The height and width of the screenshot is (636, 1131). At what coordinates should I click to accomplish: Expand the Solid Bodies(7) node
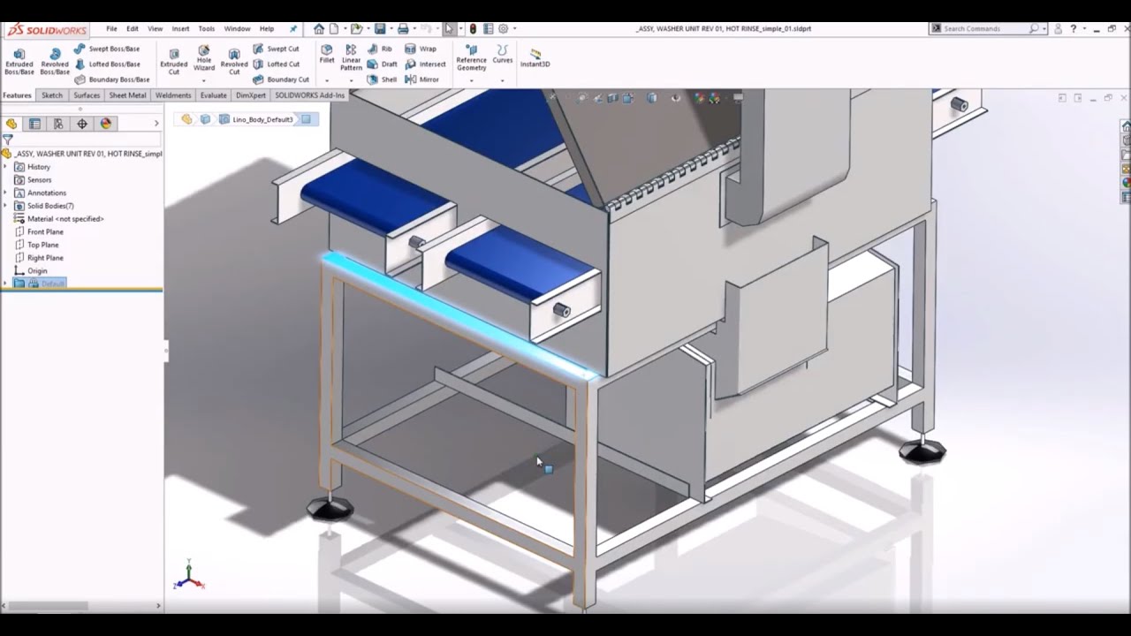point(6,206)
